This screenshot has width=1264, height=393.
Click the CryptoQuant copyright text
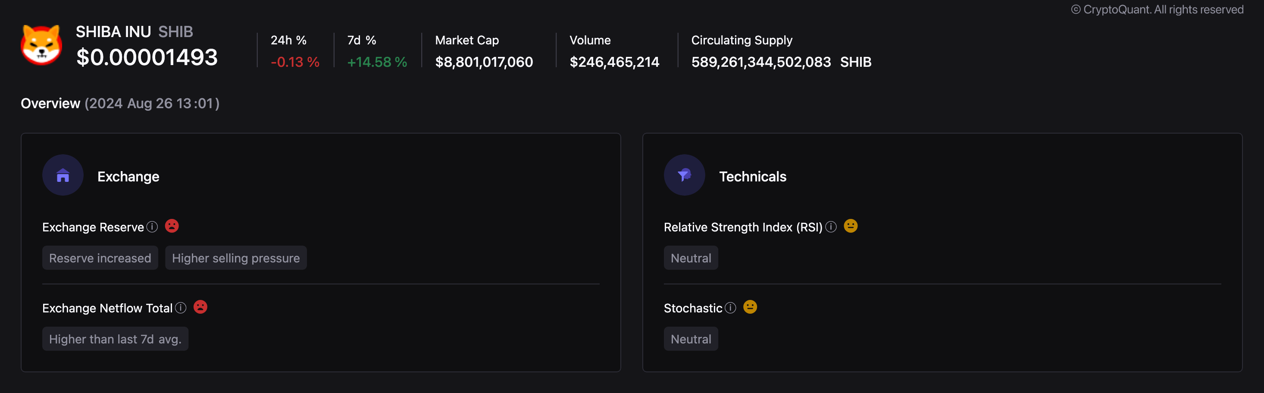pyautogui.click(x=1157, y=10)
